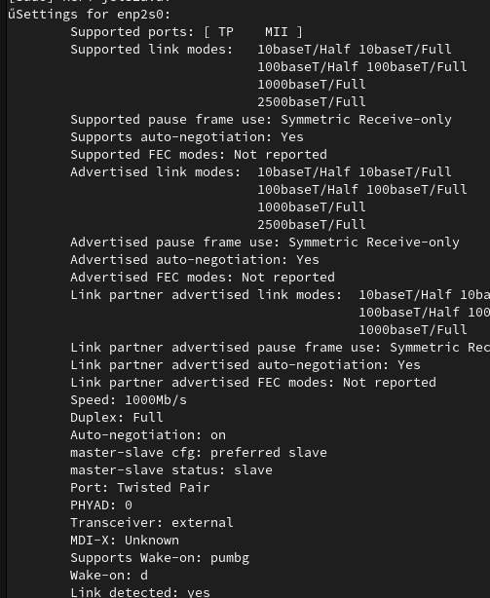
Task: Click the 'Duplex: Full' line
Action: click(x=117, y=418)
